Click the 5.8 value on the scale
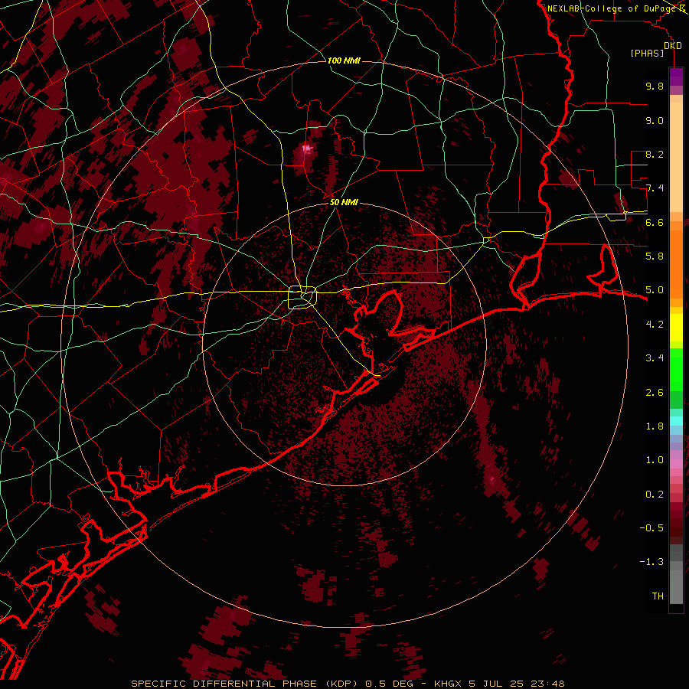Image resolution: width=689 pixels, height=689 pixels. click(655, 256)
